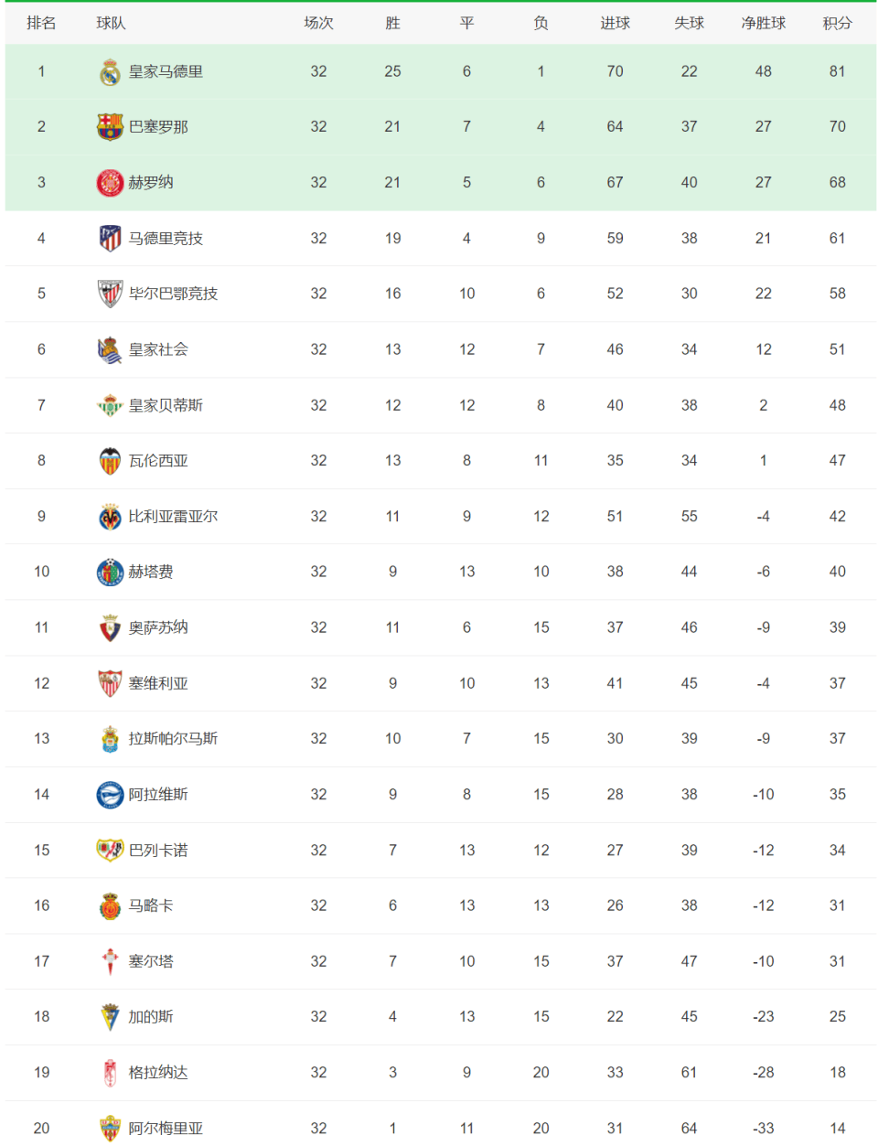The width and height of the screenshot is (878, 1146).
Task: Click the Barcelona club crest
Action: tap(110, 127)
